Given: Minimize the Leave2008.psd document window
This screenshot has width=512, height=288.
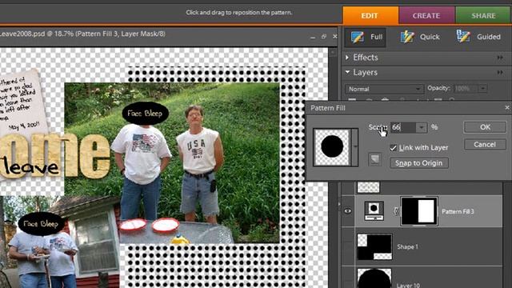Looking at the screenshot, I should [313, 37].
